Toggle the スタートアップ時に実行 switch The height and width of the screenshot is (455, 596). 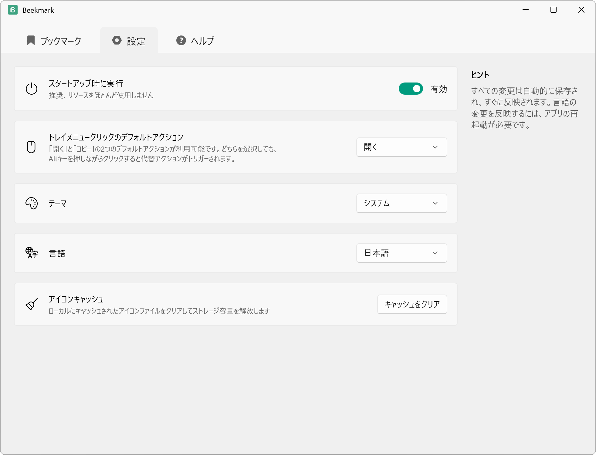click(x=411, y=89)
